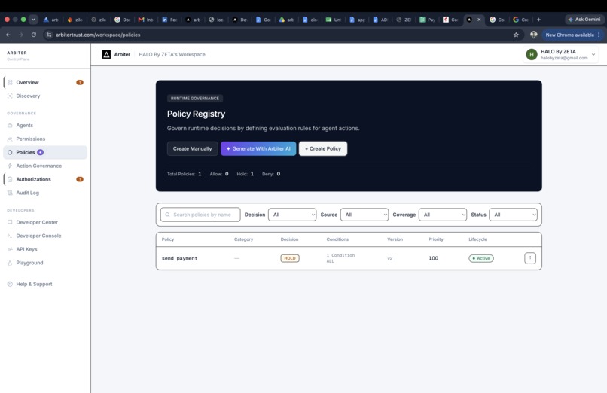Click Ask Gemini button
This screenshot has width=607, height=393.
(584, 20)
